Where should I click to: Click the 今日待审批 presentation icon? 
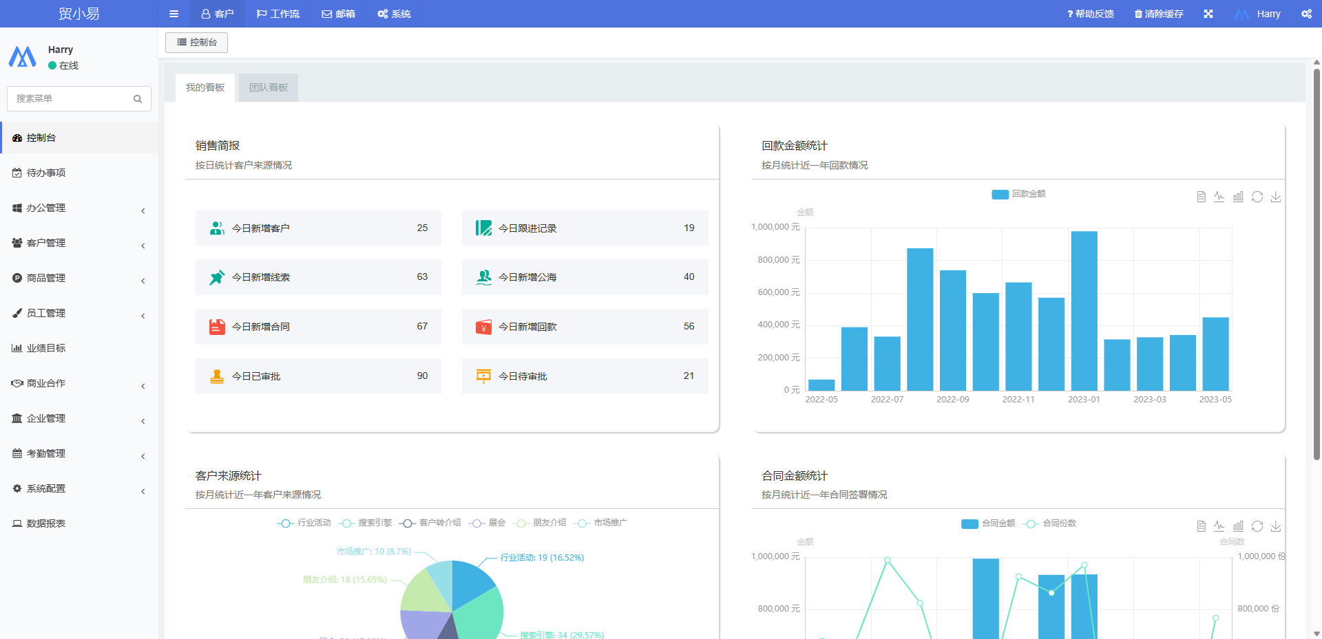click(484, 376)
